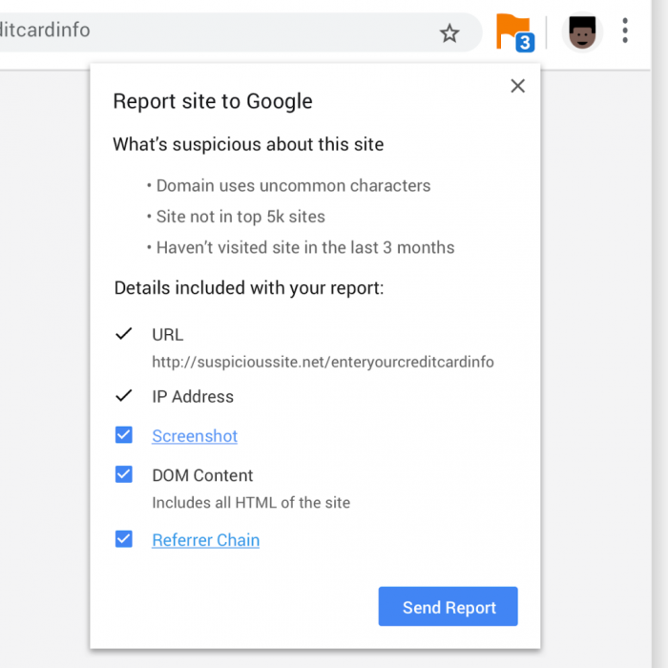Open the orange flag Suspicious Site Reporter extension
Image resolution: width=668 pixels, height=668 pixels.
coord(513,31)
